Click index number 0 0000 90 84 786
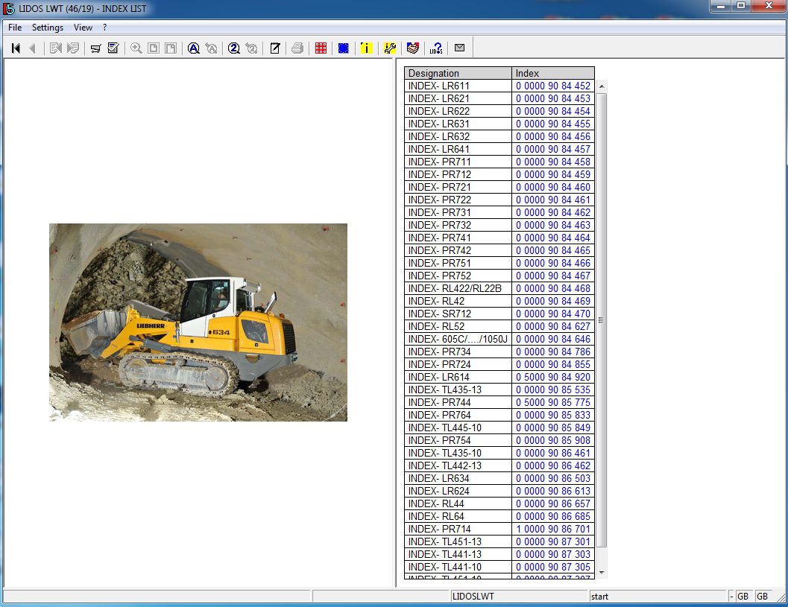Viewport: 788px width, 607px height. tap(552, 352)
